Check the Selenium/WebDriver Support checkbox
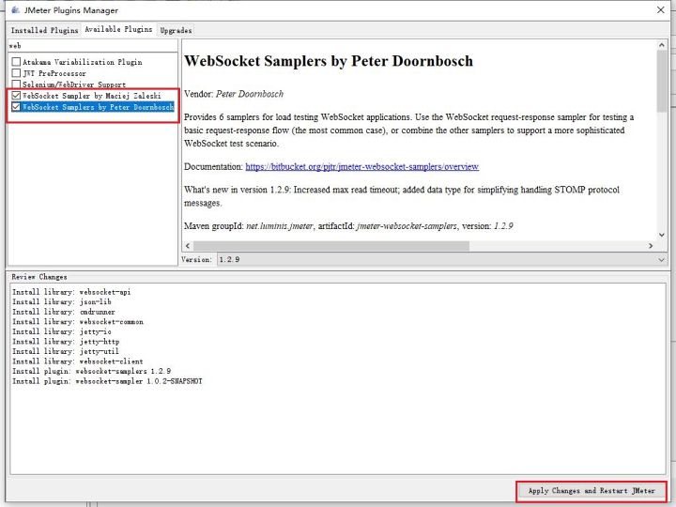Screen dimensions: 676x507 pyautogui.click(x=16, y=84)
